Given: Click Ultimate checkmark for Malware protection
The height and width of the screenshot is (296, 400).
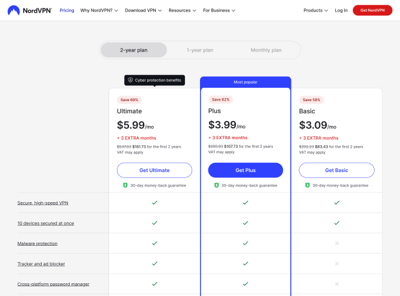Looking at the screenshot, I should [x=155, y=243].
